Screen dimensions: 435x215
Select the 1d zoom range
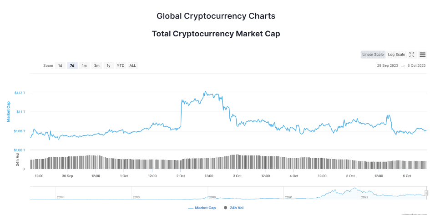click(60, 65)
